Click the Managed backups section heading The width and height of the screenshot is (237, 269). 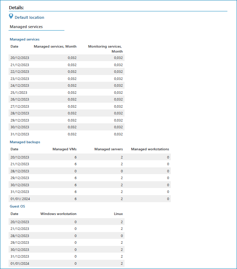coord(25,142)
